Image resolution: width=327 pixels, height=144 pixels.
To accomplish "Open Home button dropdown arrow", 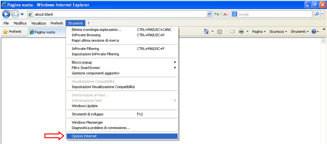I will point(213,32).
